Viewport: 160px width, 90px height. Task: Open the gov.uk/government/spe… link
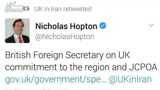[x=56, y=80]
